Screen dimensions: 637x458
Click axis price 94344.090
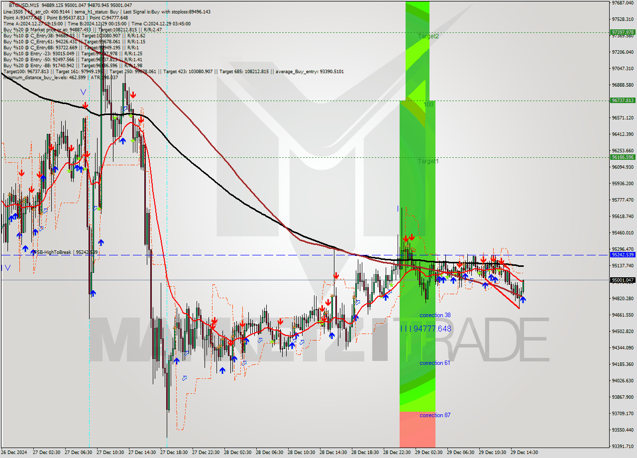623,347
